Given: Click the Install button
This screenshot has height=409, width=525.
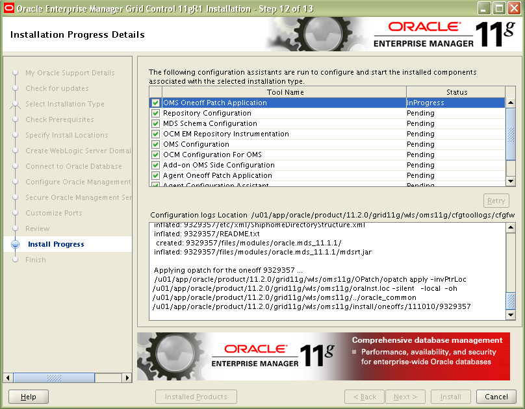Looking at the screenshot, I should coord(451,397).
